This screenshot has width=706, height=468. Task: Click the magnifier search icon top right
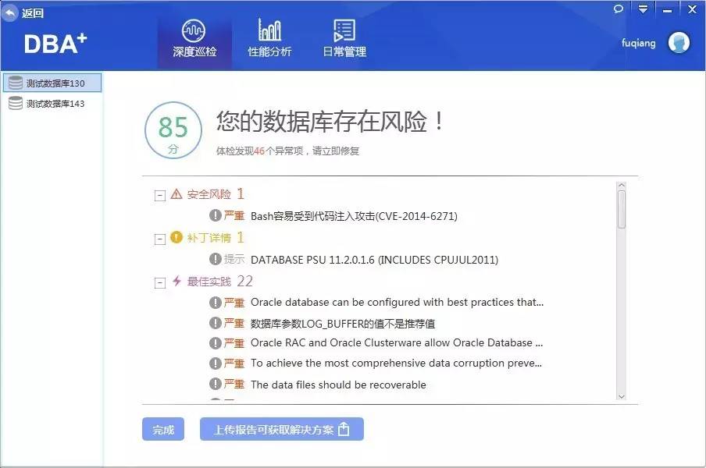618,9
